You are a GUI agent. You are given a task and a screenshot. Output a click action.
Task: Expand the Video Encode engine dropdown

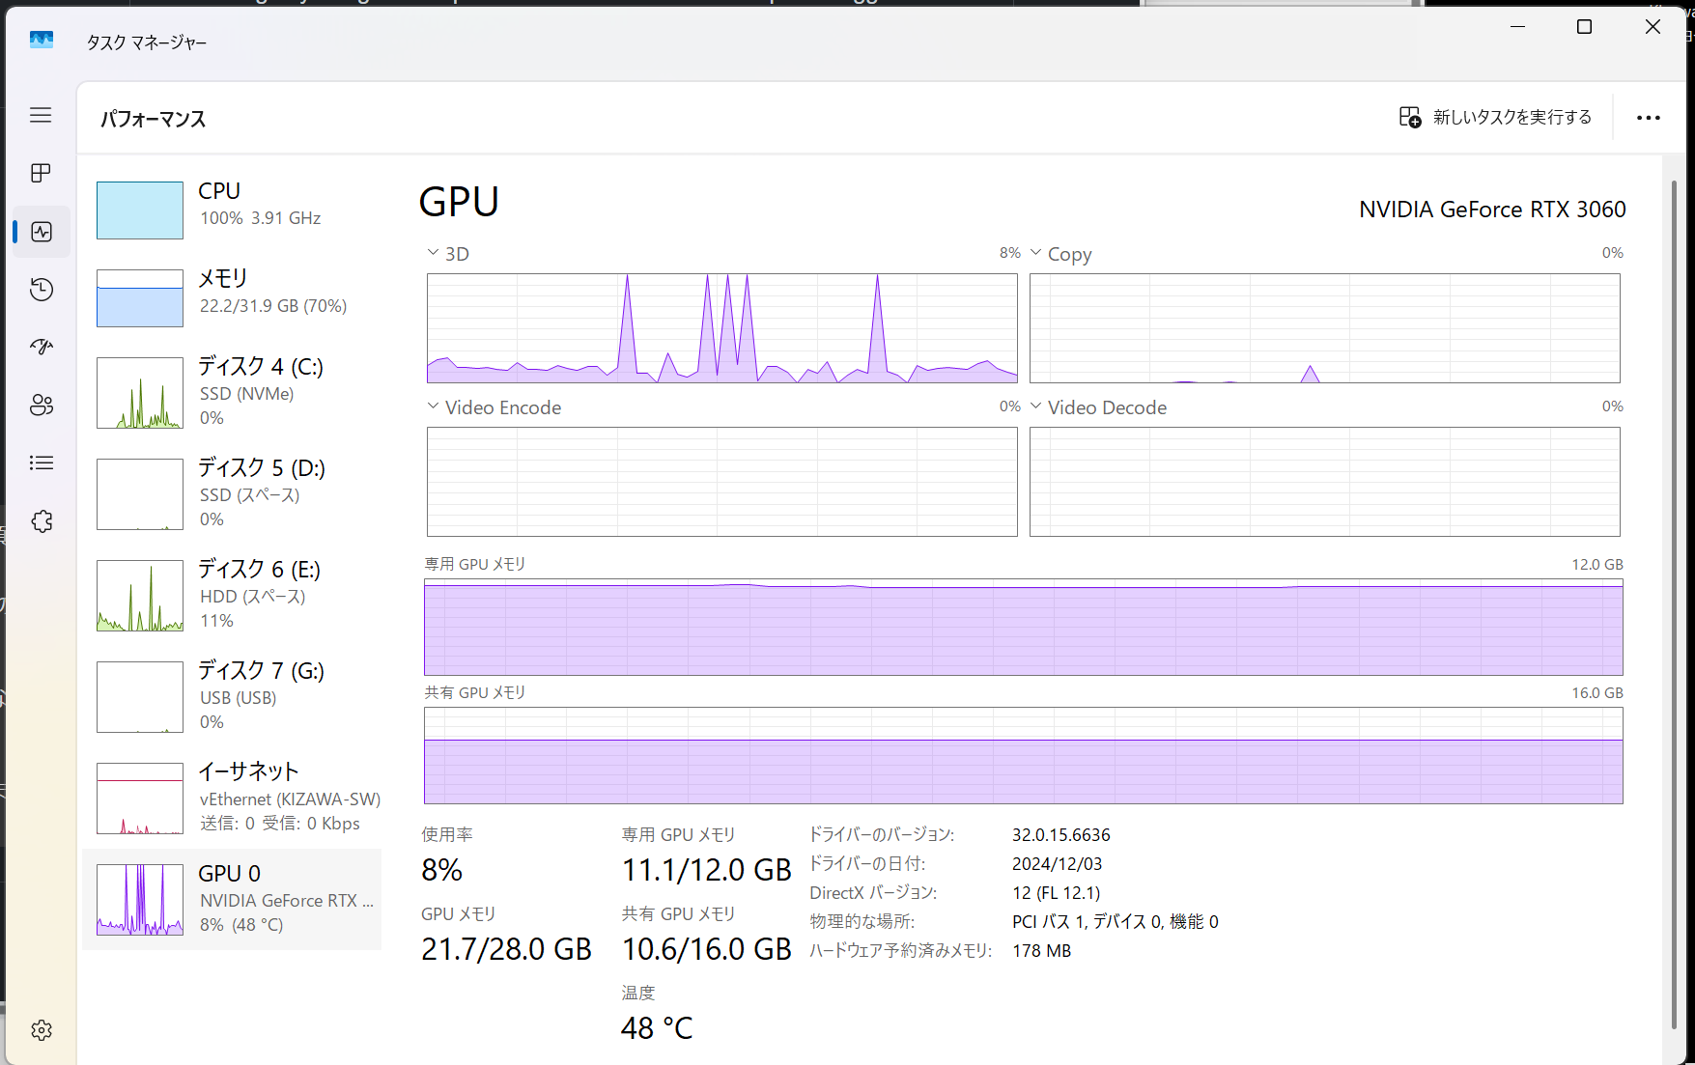[433, 406]
